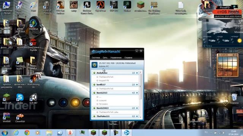Click the Hamachi IP address text
The width and height of the screenshot is (243, 136).
point(117,63)
